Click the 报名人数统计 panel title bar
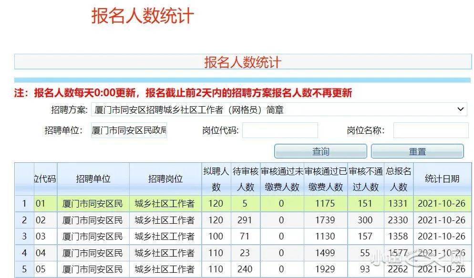This screenshot has width=474, height=278. point(243,62)
